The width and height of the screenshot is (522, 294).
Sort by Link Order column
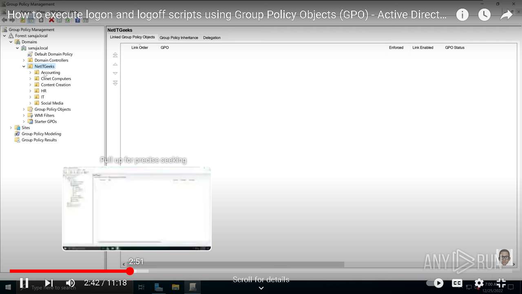139,48
